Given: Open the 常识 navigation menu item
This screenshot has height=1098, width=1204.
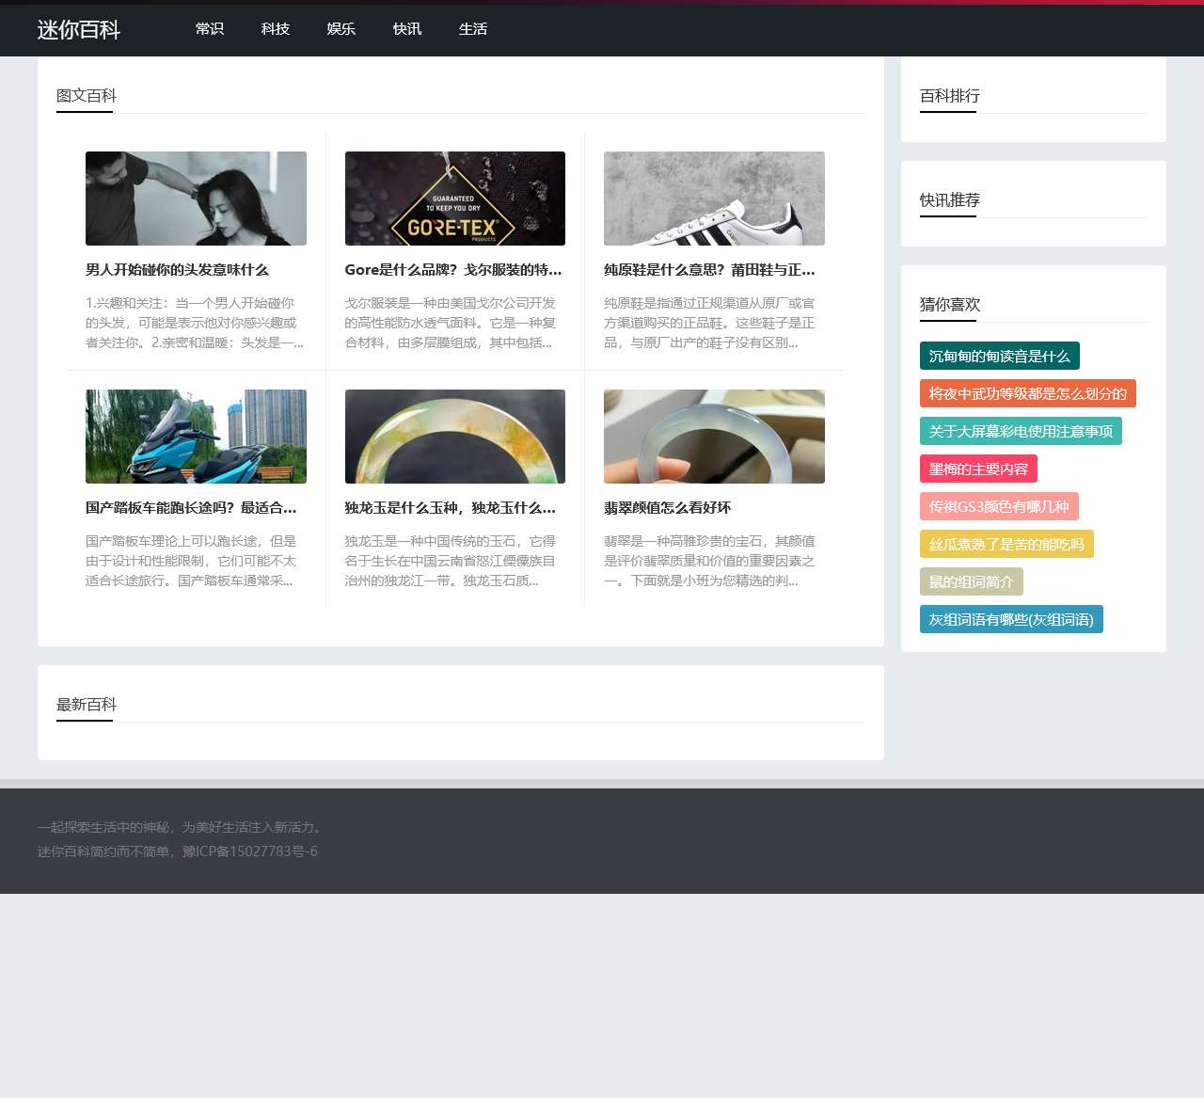Looking at the screenshot, I should click(x=210, y=29).
